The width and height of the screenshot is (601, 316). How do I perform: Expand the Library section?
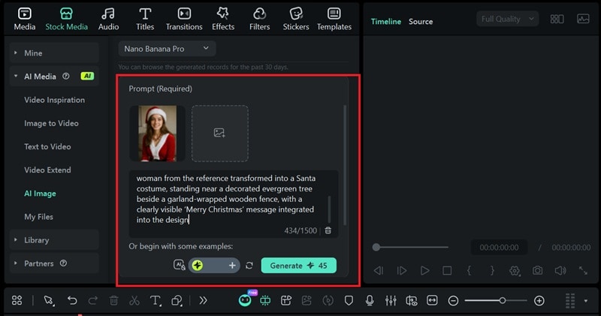[54, 240]
